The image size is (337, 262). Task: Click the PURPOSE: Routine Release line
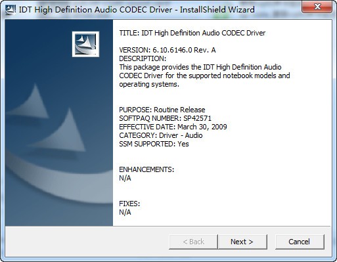(162, 110)
